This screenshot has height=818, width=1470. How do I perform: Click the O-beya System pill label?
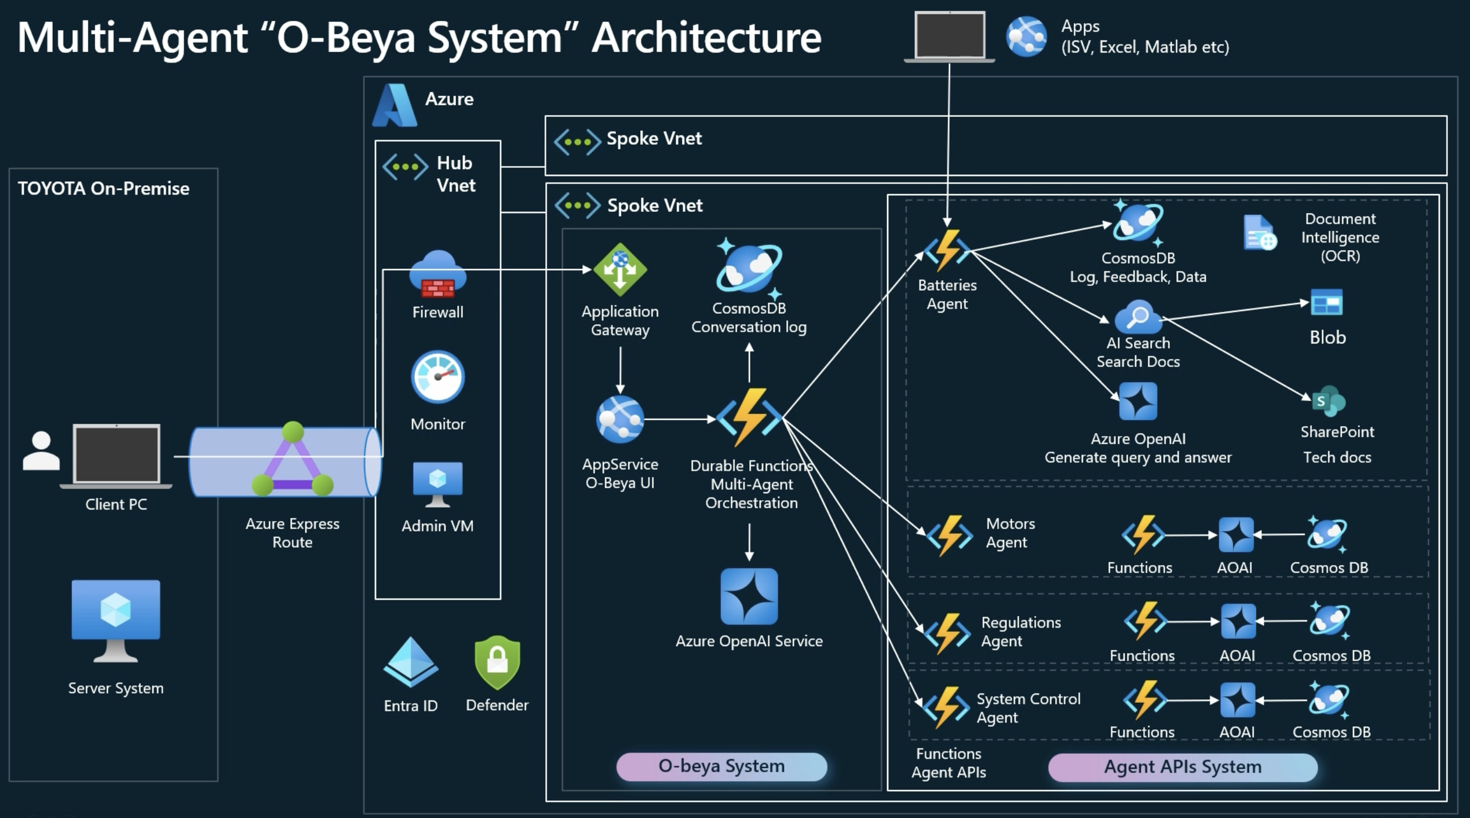(x=721, y=766)
